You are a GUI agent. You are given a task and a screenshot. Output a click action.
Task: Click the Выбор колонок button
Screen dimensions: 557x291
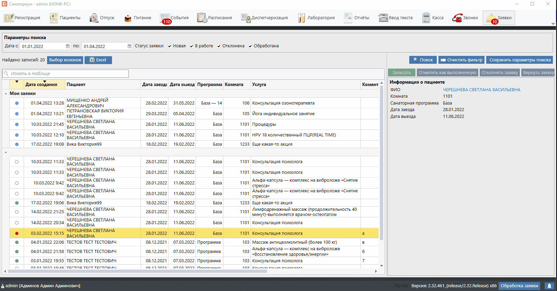(x=65, y=60)
